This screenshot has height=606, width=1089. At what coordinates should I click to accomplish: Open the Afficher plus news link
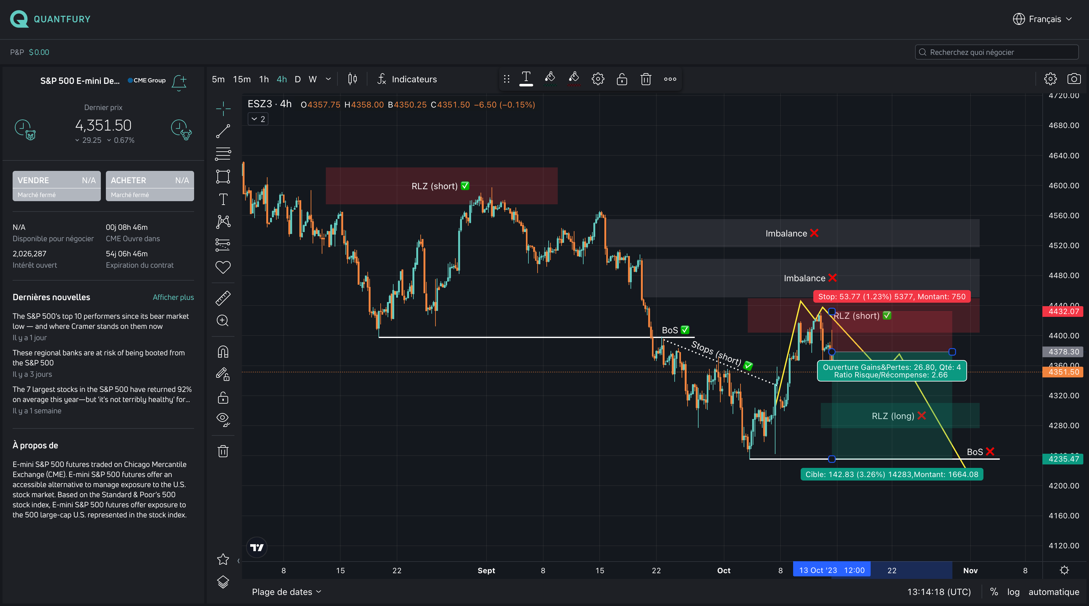pos(173,297)
